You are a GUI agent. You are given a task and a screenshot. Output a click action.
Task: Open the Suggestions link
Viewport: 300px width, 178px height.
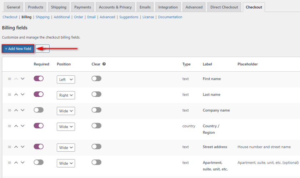point(129,17)
